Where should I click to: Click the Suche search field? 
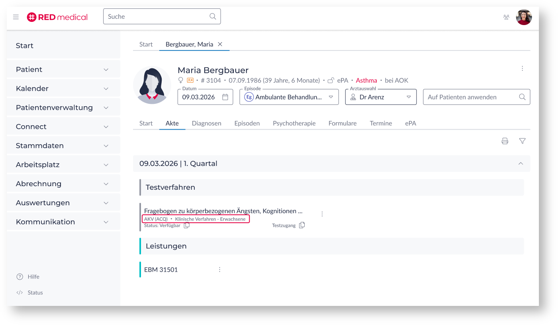(x=157, y=17)
